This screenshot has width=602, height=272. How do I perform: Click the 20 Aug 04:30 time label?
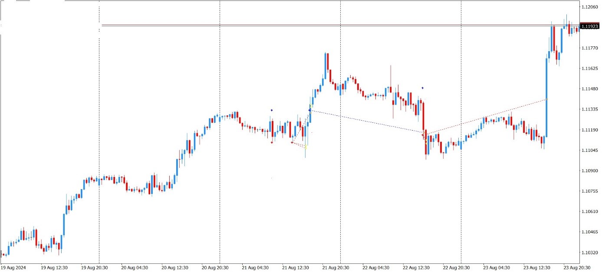(135, 268)
